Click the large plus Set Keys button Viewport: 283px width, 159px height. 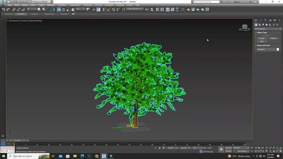tap(221, 149)
